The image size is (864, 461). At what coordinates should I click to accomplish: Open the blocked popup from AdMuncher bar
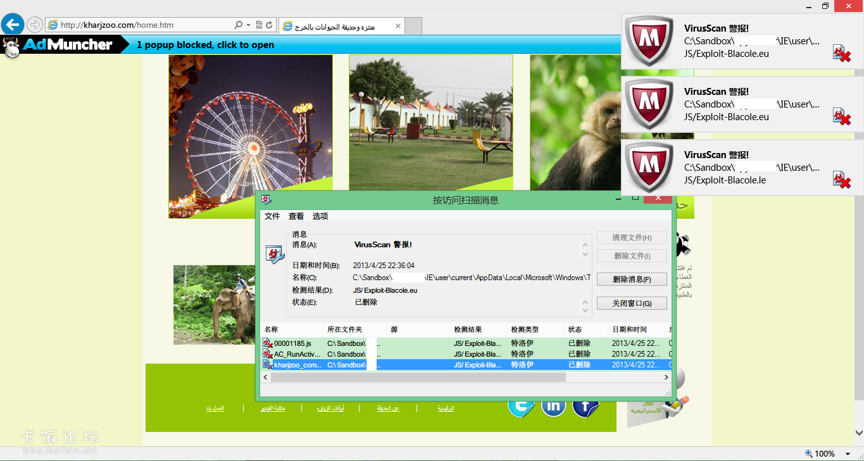(x=205, y=45)
